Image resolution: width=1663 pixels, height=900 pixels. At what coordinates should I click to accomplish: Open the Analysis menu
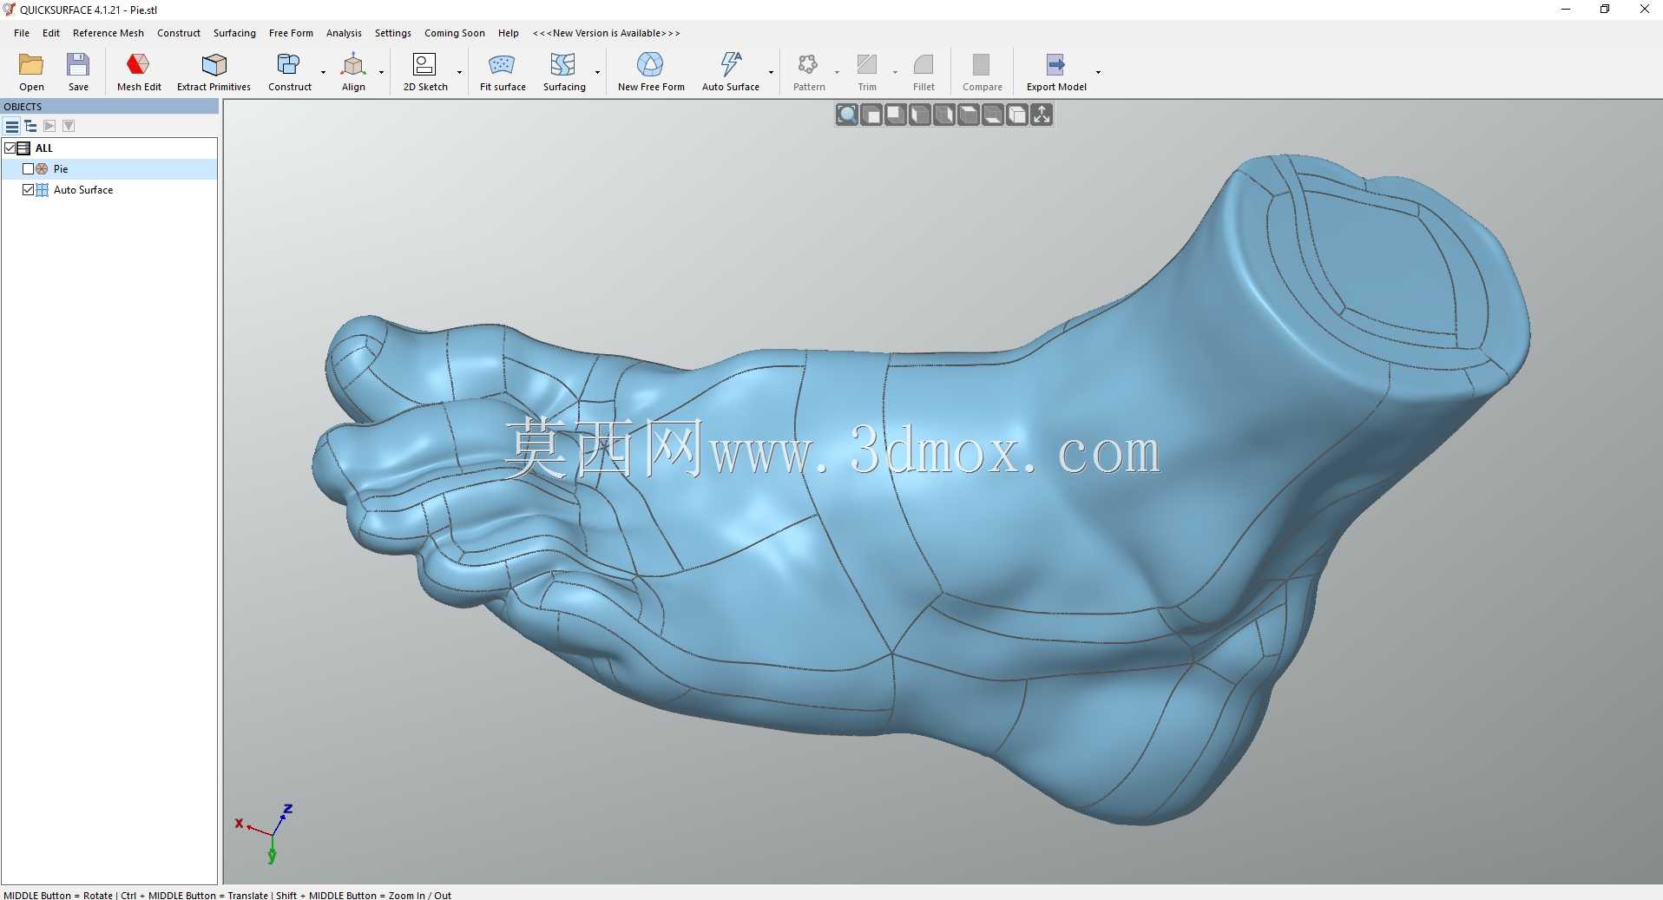point(344,33)
